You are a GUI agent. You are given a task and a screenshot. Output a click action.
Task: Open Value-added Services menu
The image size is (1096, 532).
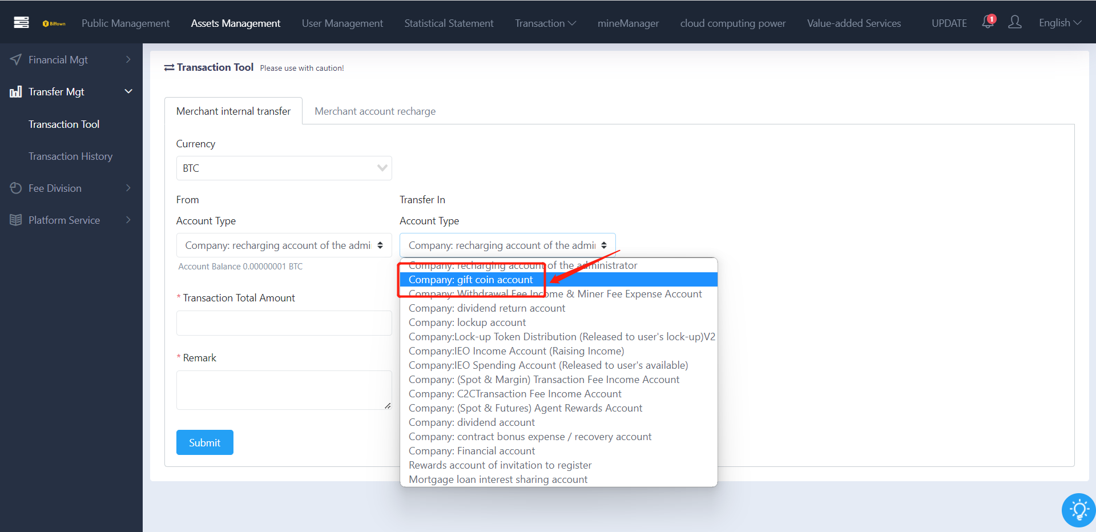point(854,23)
